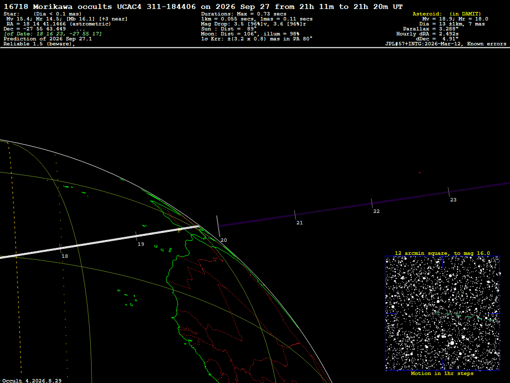The width and height of the screenshot is (510, 383).
Task: Click the hour 21 tick marker
Action: click(x=295, y=214)
